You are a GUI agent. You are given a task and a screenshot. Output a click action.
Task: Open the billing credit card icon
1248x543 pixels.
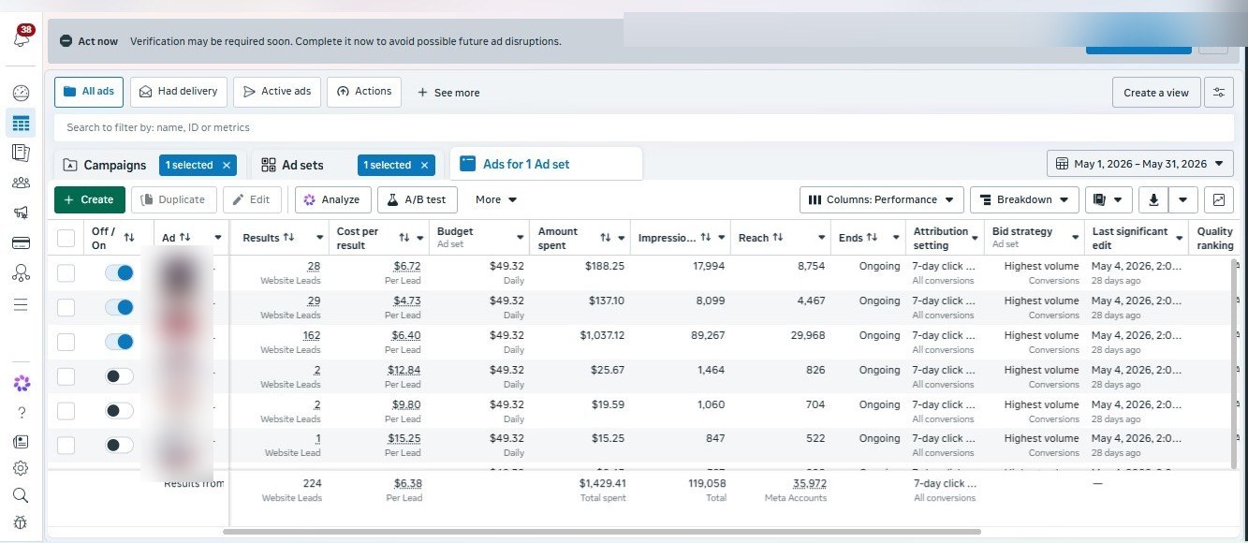(21, 243)
